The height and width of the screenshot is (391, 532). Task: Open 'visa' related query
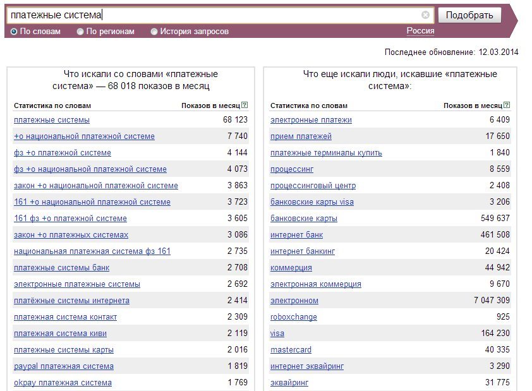277,334
